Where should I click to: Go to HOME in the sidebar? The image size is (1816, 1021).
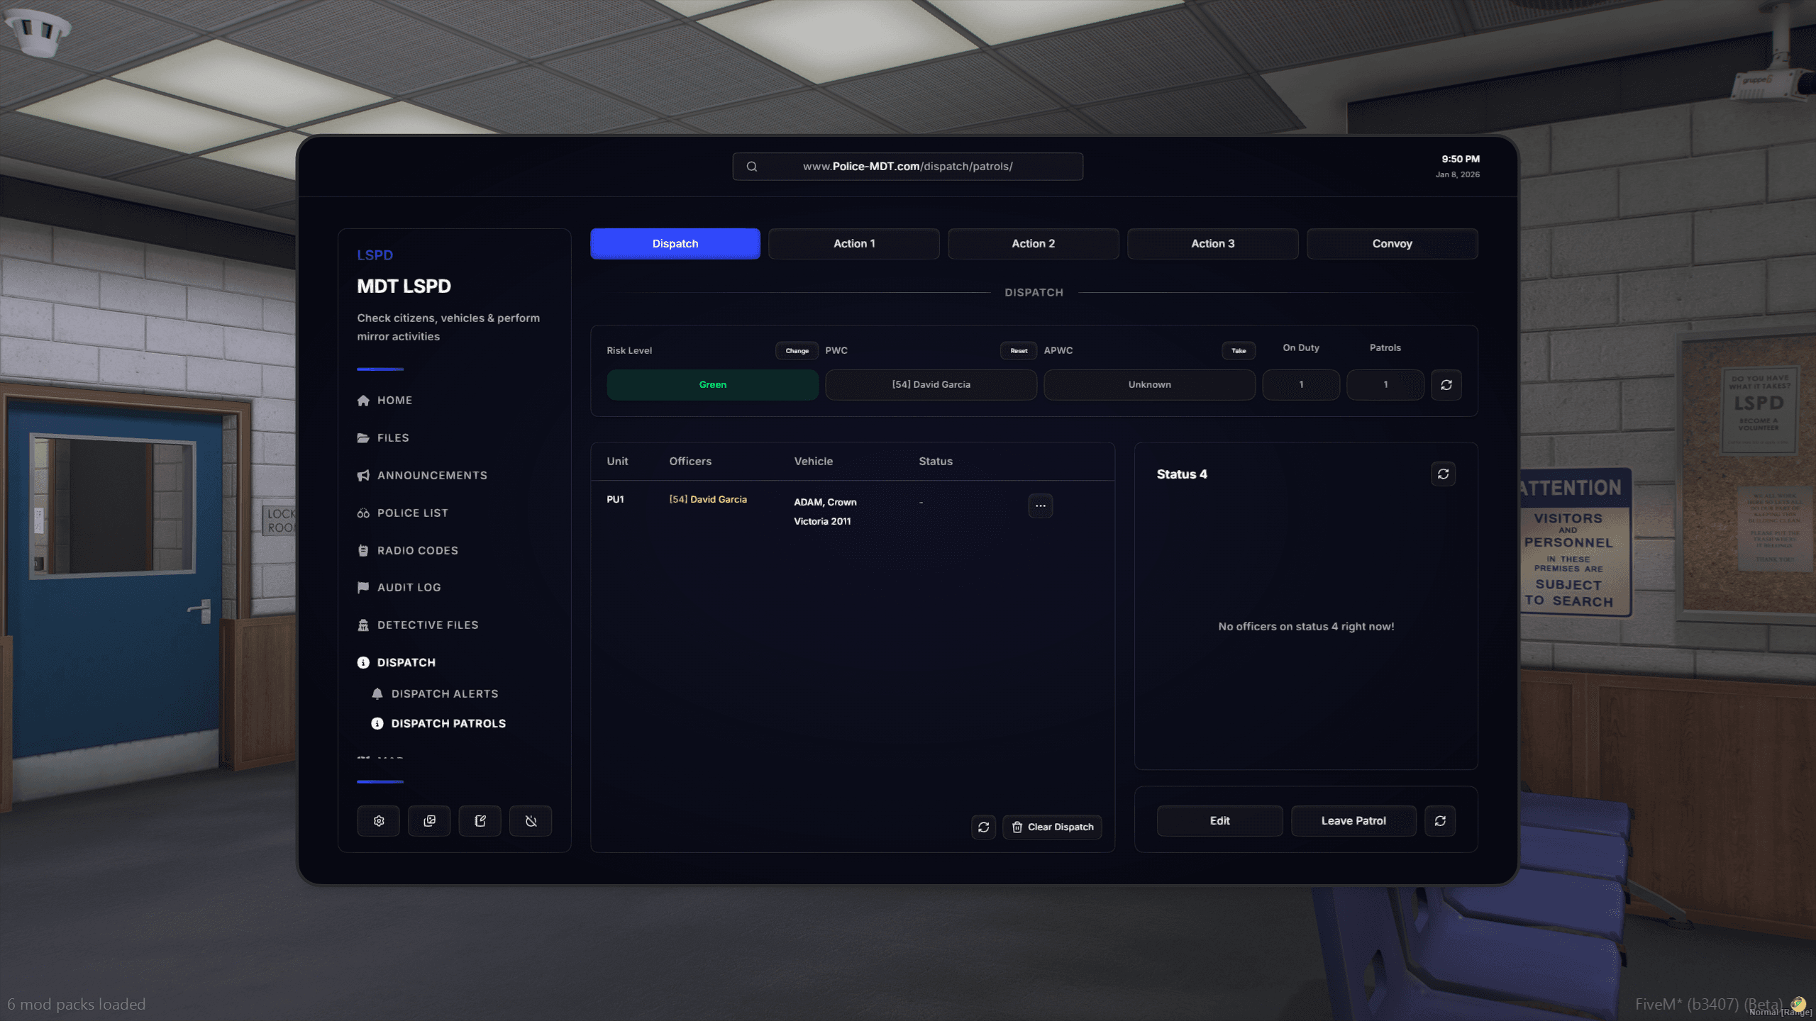[x=384, y=400]
